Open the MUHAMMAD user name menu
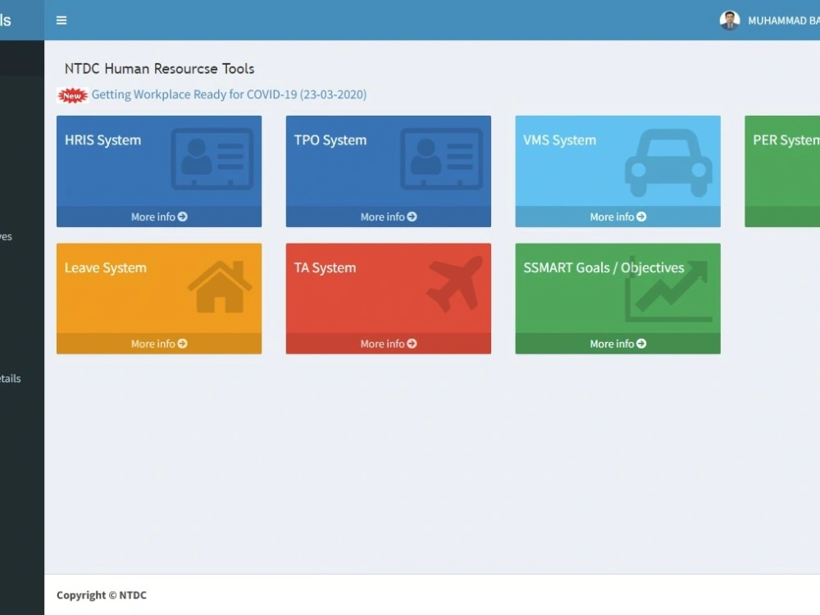The width and height of the screenshot is (820, 615). point(783,21)
